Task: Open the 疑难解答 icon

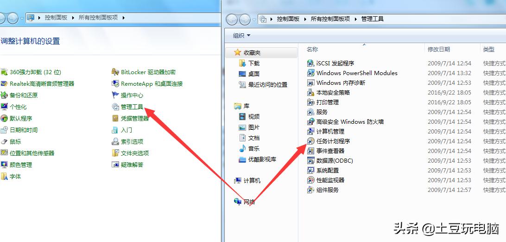Action: pos(115,165)
